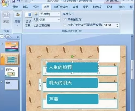Open the 开始 ribbon tab

(15, 7)
